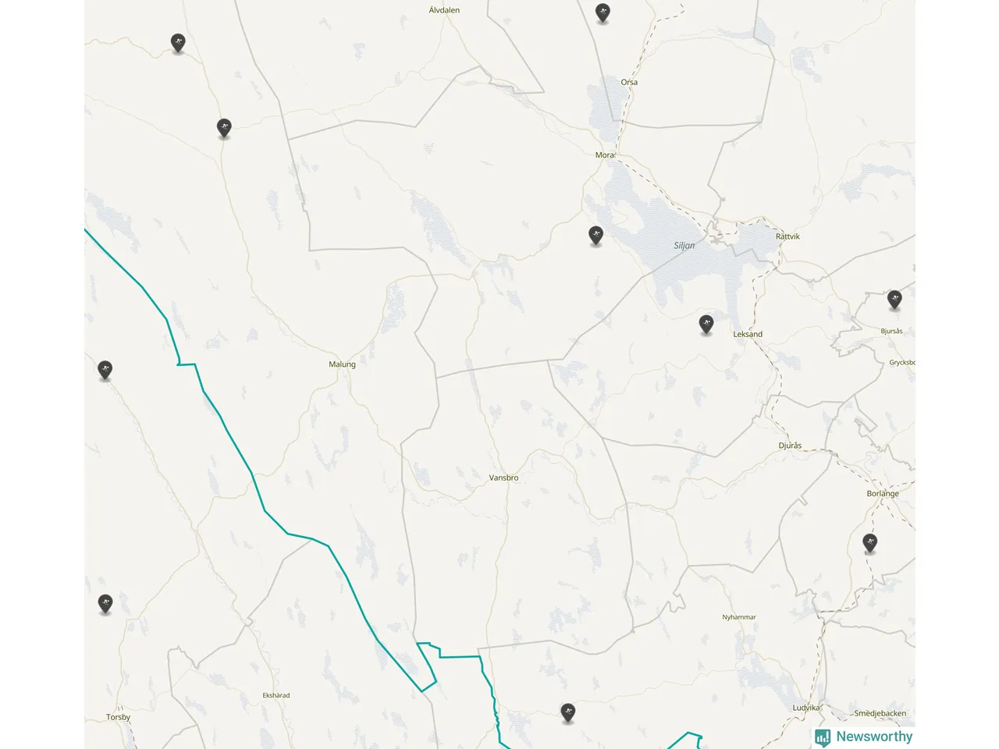Viewport: 999px width, 749px height.
Task: Click the Mora town label
Action: coord(605,155)
